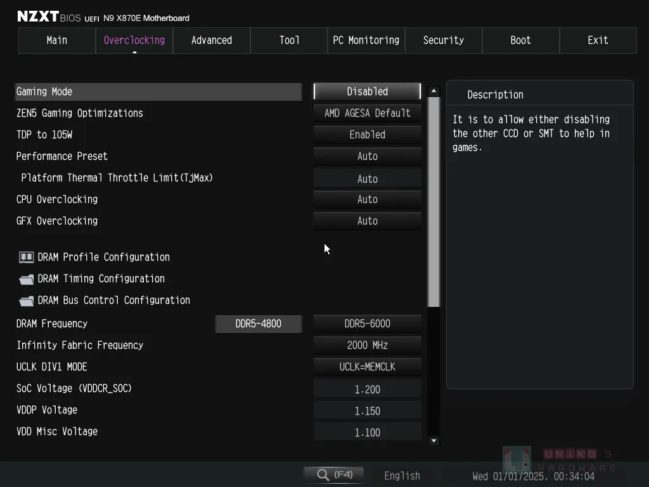Select the Gaming Mode row label
This screenshot has height=487, width=649.
pos(44,91)
